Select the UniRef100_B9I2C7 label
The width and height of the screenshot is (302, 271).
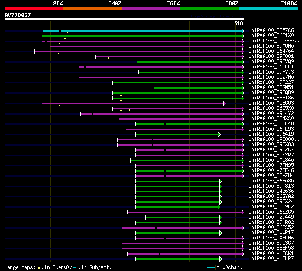coord(271,150)
